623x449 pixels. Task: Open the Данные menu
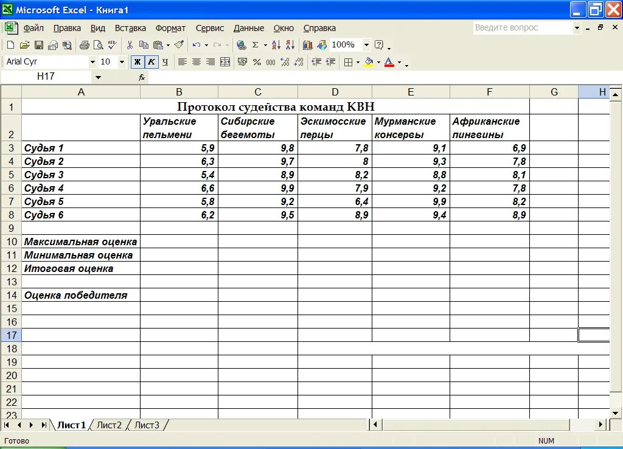pos(249,28)
